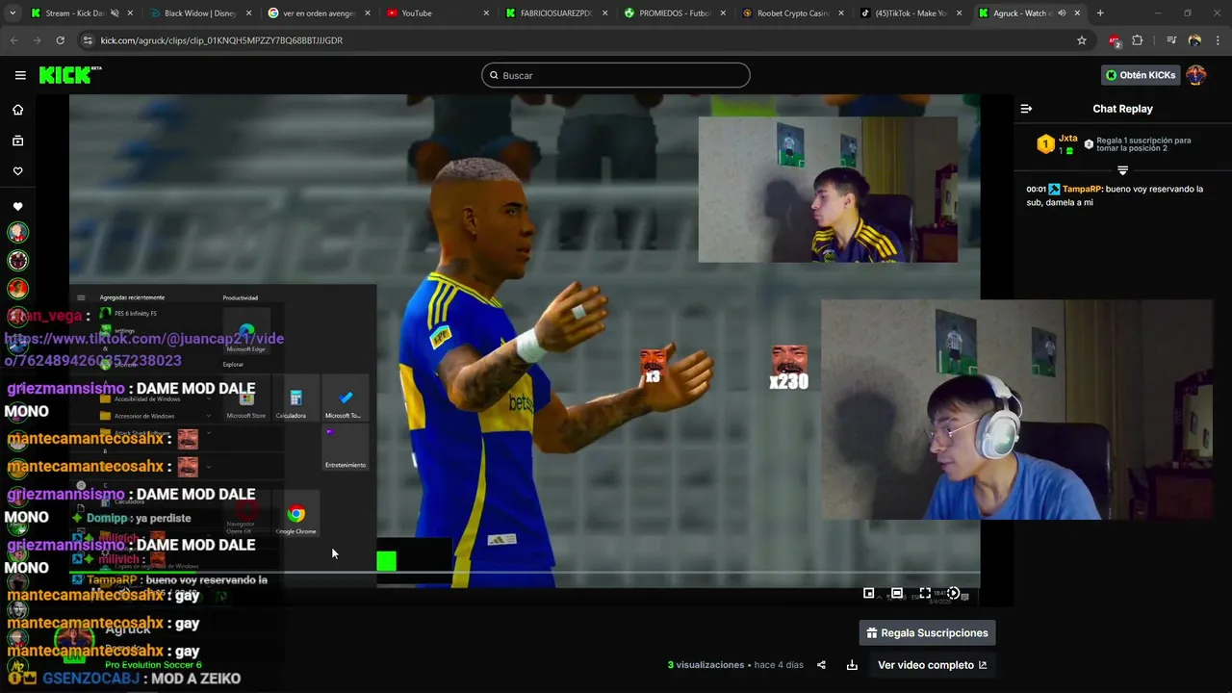
Task: Open the Chrome three-dot menu
Action: (1219, 40)
